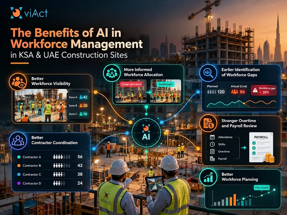287x215 pixels.
Task: Click the first checkbox on Payroll document
Action: tap(254, 143)
